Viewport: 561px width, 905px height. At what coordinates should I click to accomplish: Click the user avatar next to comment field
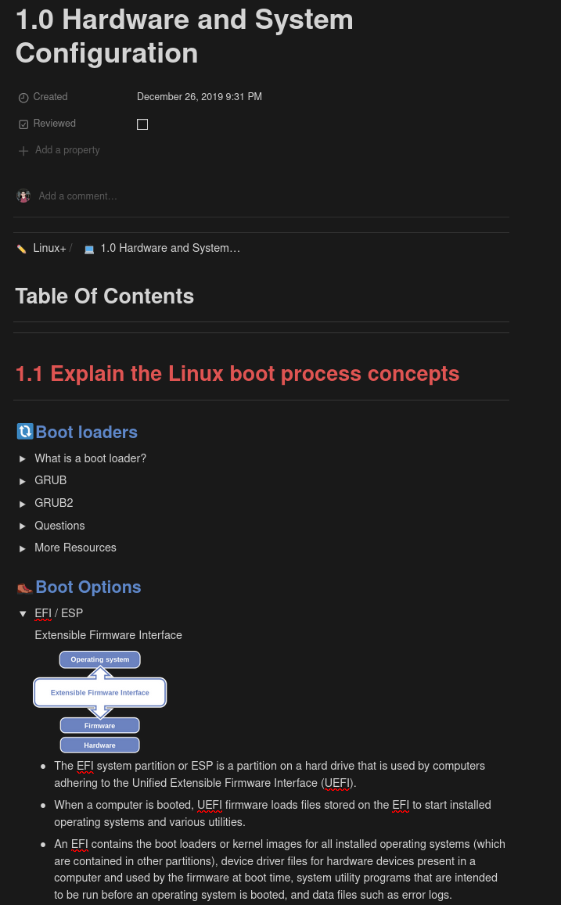point(23,196)
